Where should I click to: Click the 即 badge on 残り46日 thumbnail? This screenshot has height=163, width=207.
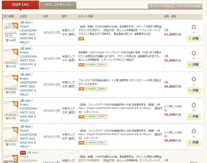coord(16,25)
